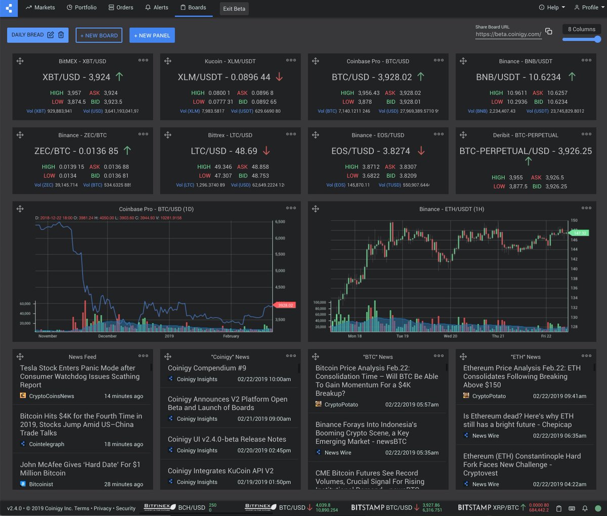Delete the Daily Bread board
The width and height of the screenshot is (607, 516).
61,35
